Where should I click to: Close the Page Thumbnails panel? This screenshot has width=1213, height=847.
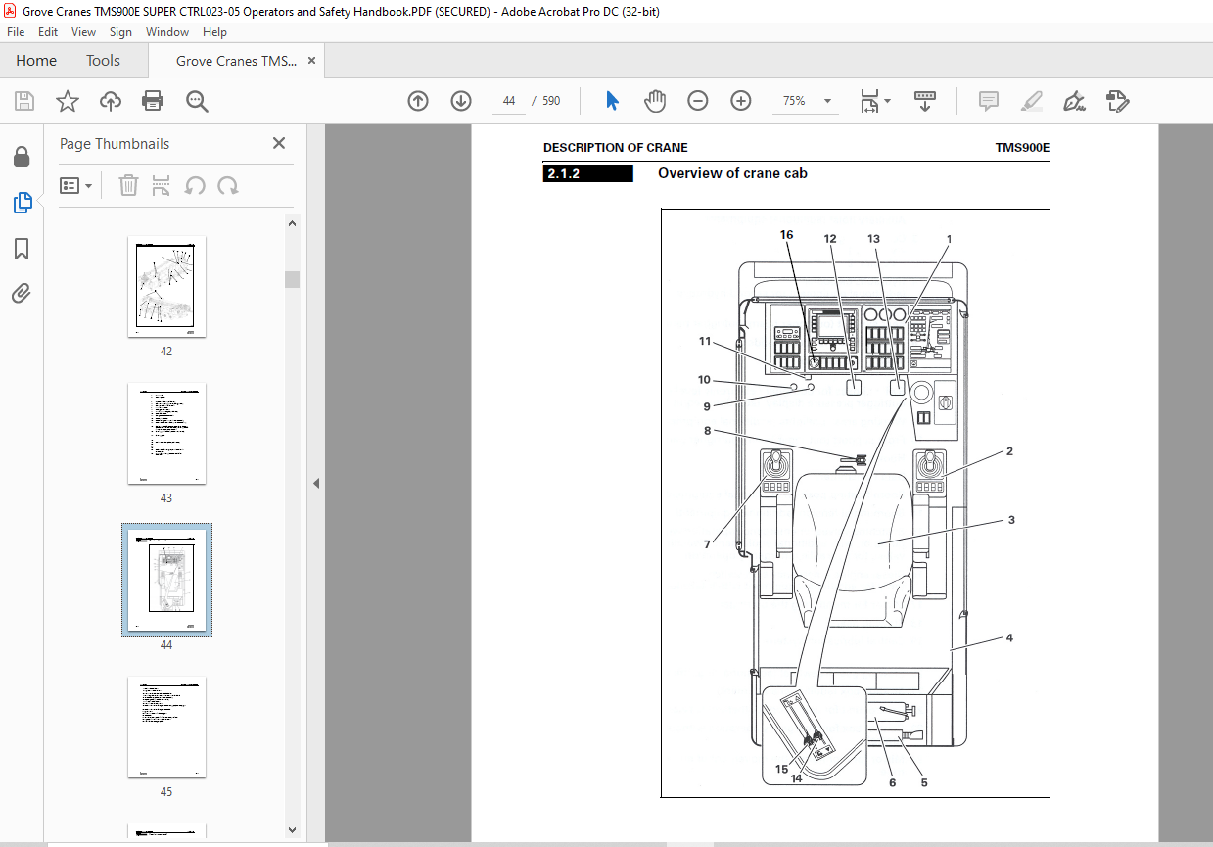[279, 143]
